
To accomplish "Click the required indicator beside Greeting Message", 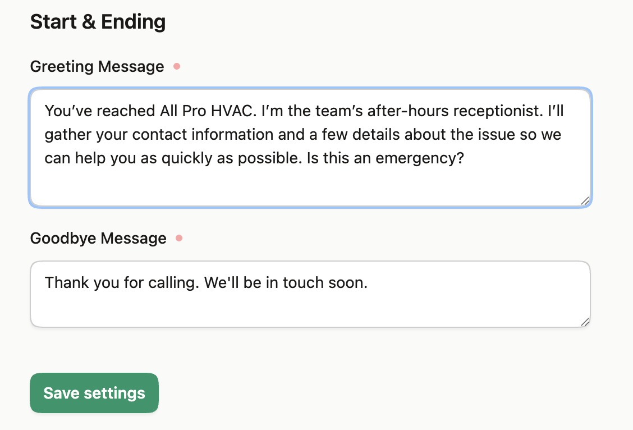I will tap(177, 66).
